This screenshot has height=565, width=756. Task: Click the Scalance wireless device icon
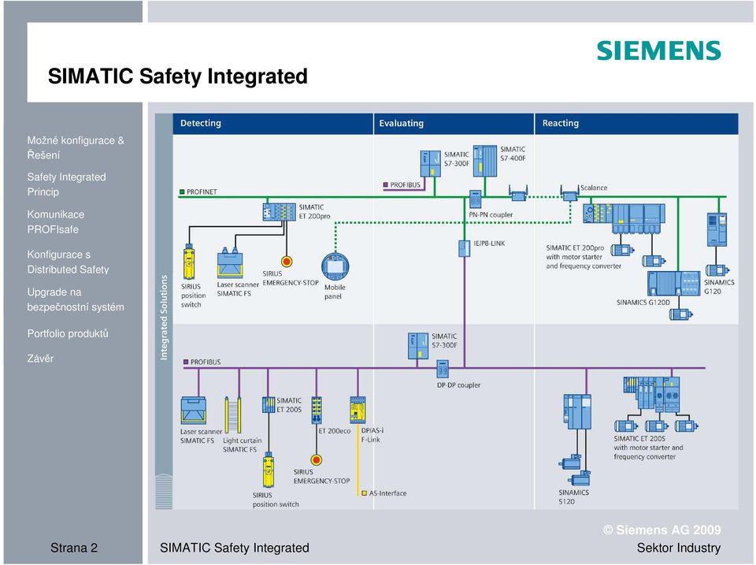click(x=570, y=194)
